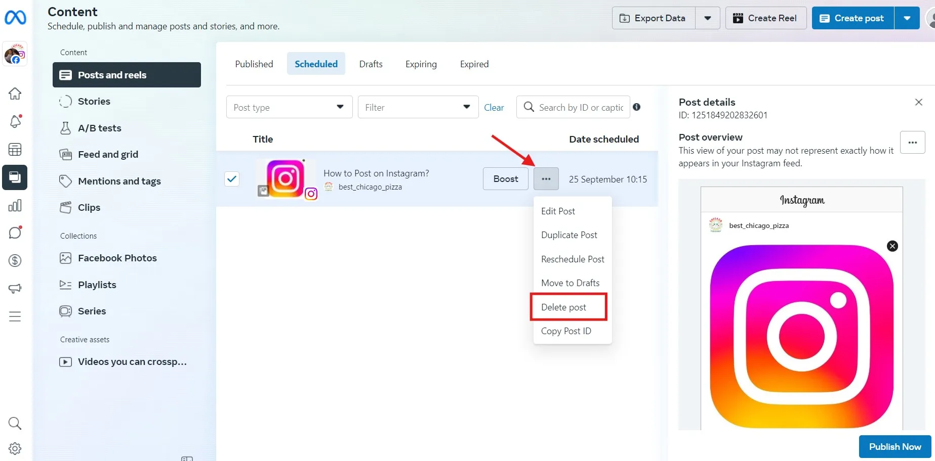Open Insights bar chart icon

15,205
